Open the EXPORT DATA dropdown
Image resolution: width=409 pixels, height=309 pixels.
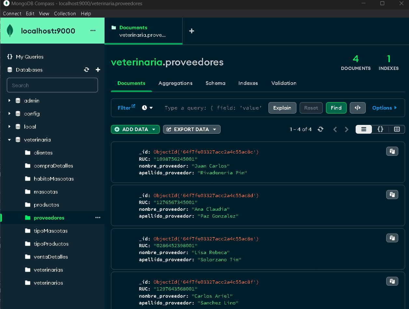(x=192, y=129)
